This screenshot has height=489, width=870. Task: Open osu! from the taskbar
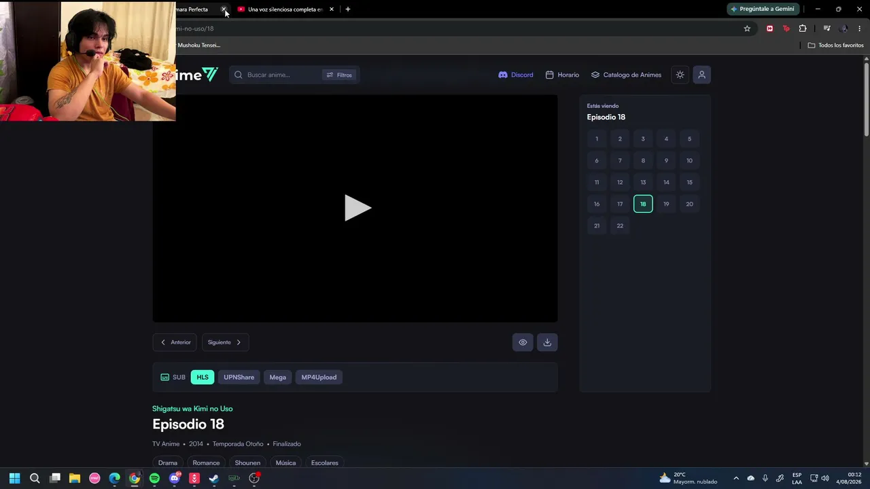point(94,478)
